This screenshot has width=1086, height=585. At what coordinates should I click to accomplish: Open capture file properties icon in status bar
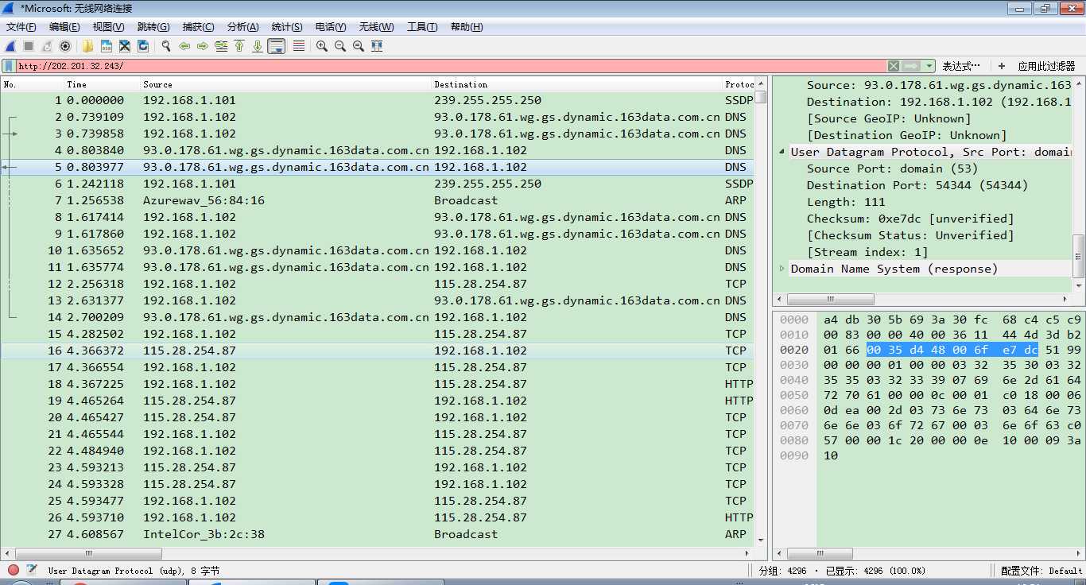tap(32, 570)
